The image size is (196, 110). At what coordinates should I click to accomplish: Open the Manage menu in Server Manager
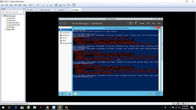142,23
